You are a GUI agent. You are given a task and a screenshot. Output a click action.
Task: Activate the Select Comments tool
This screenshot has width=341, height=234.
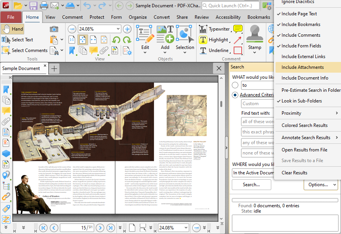25,50
